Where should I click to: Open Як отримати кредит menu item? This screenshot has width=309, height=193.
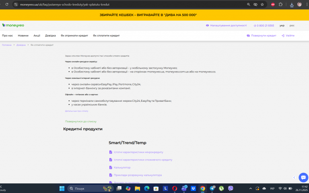coord(74,36)
